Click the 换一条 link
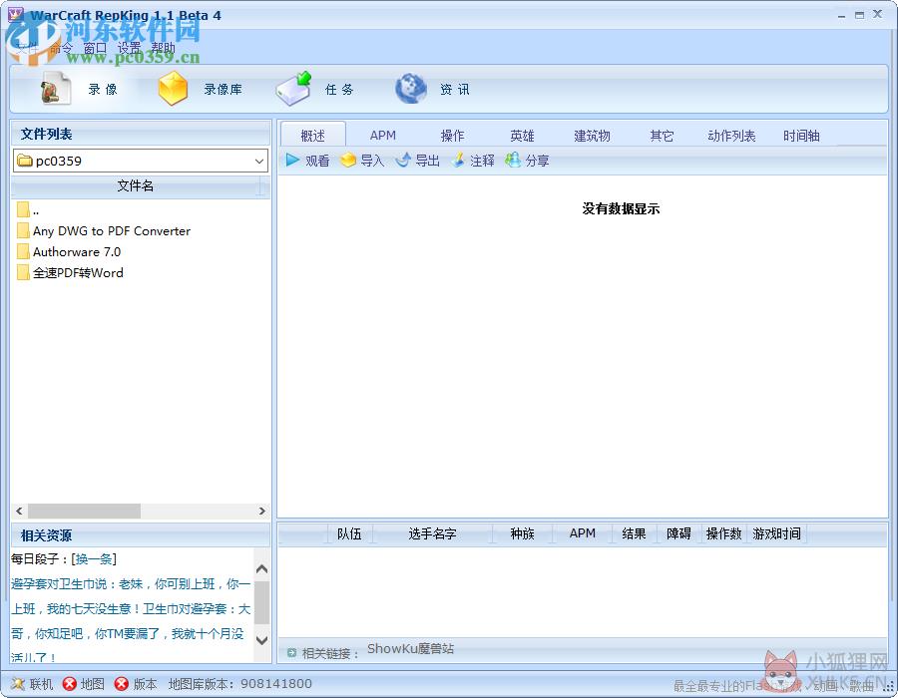The width and height of the screenshot is (898, 698). [x=94, y=559]
